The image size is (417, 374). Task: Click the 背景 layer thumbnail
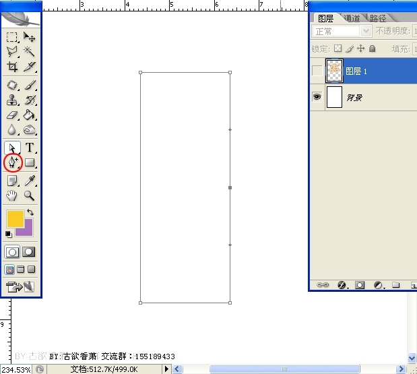point(334,97)
